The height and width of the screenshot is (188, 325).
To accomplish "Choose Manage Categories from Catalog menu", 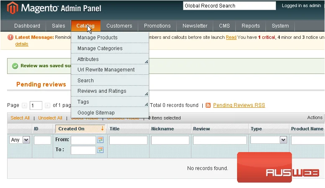I will [x=110, y=48].
